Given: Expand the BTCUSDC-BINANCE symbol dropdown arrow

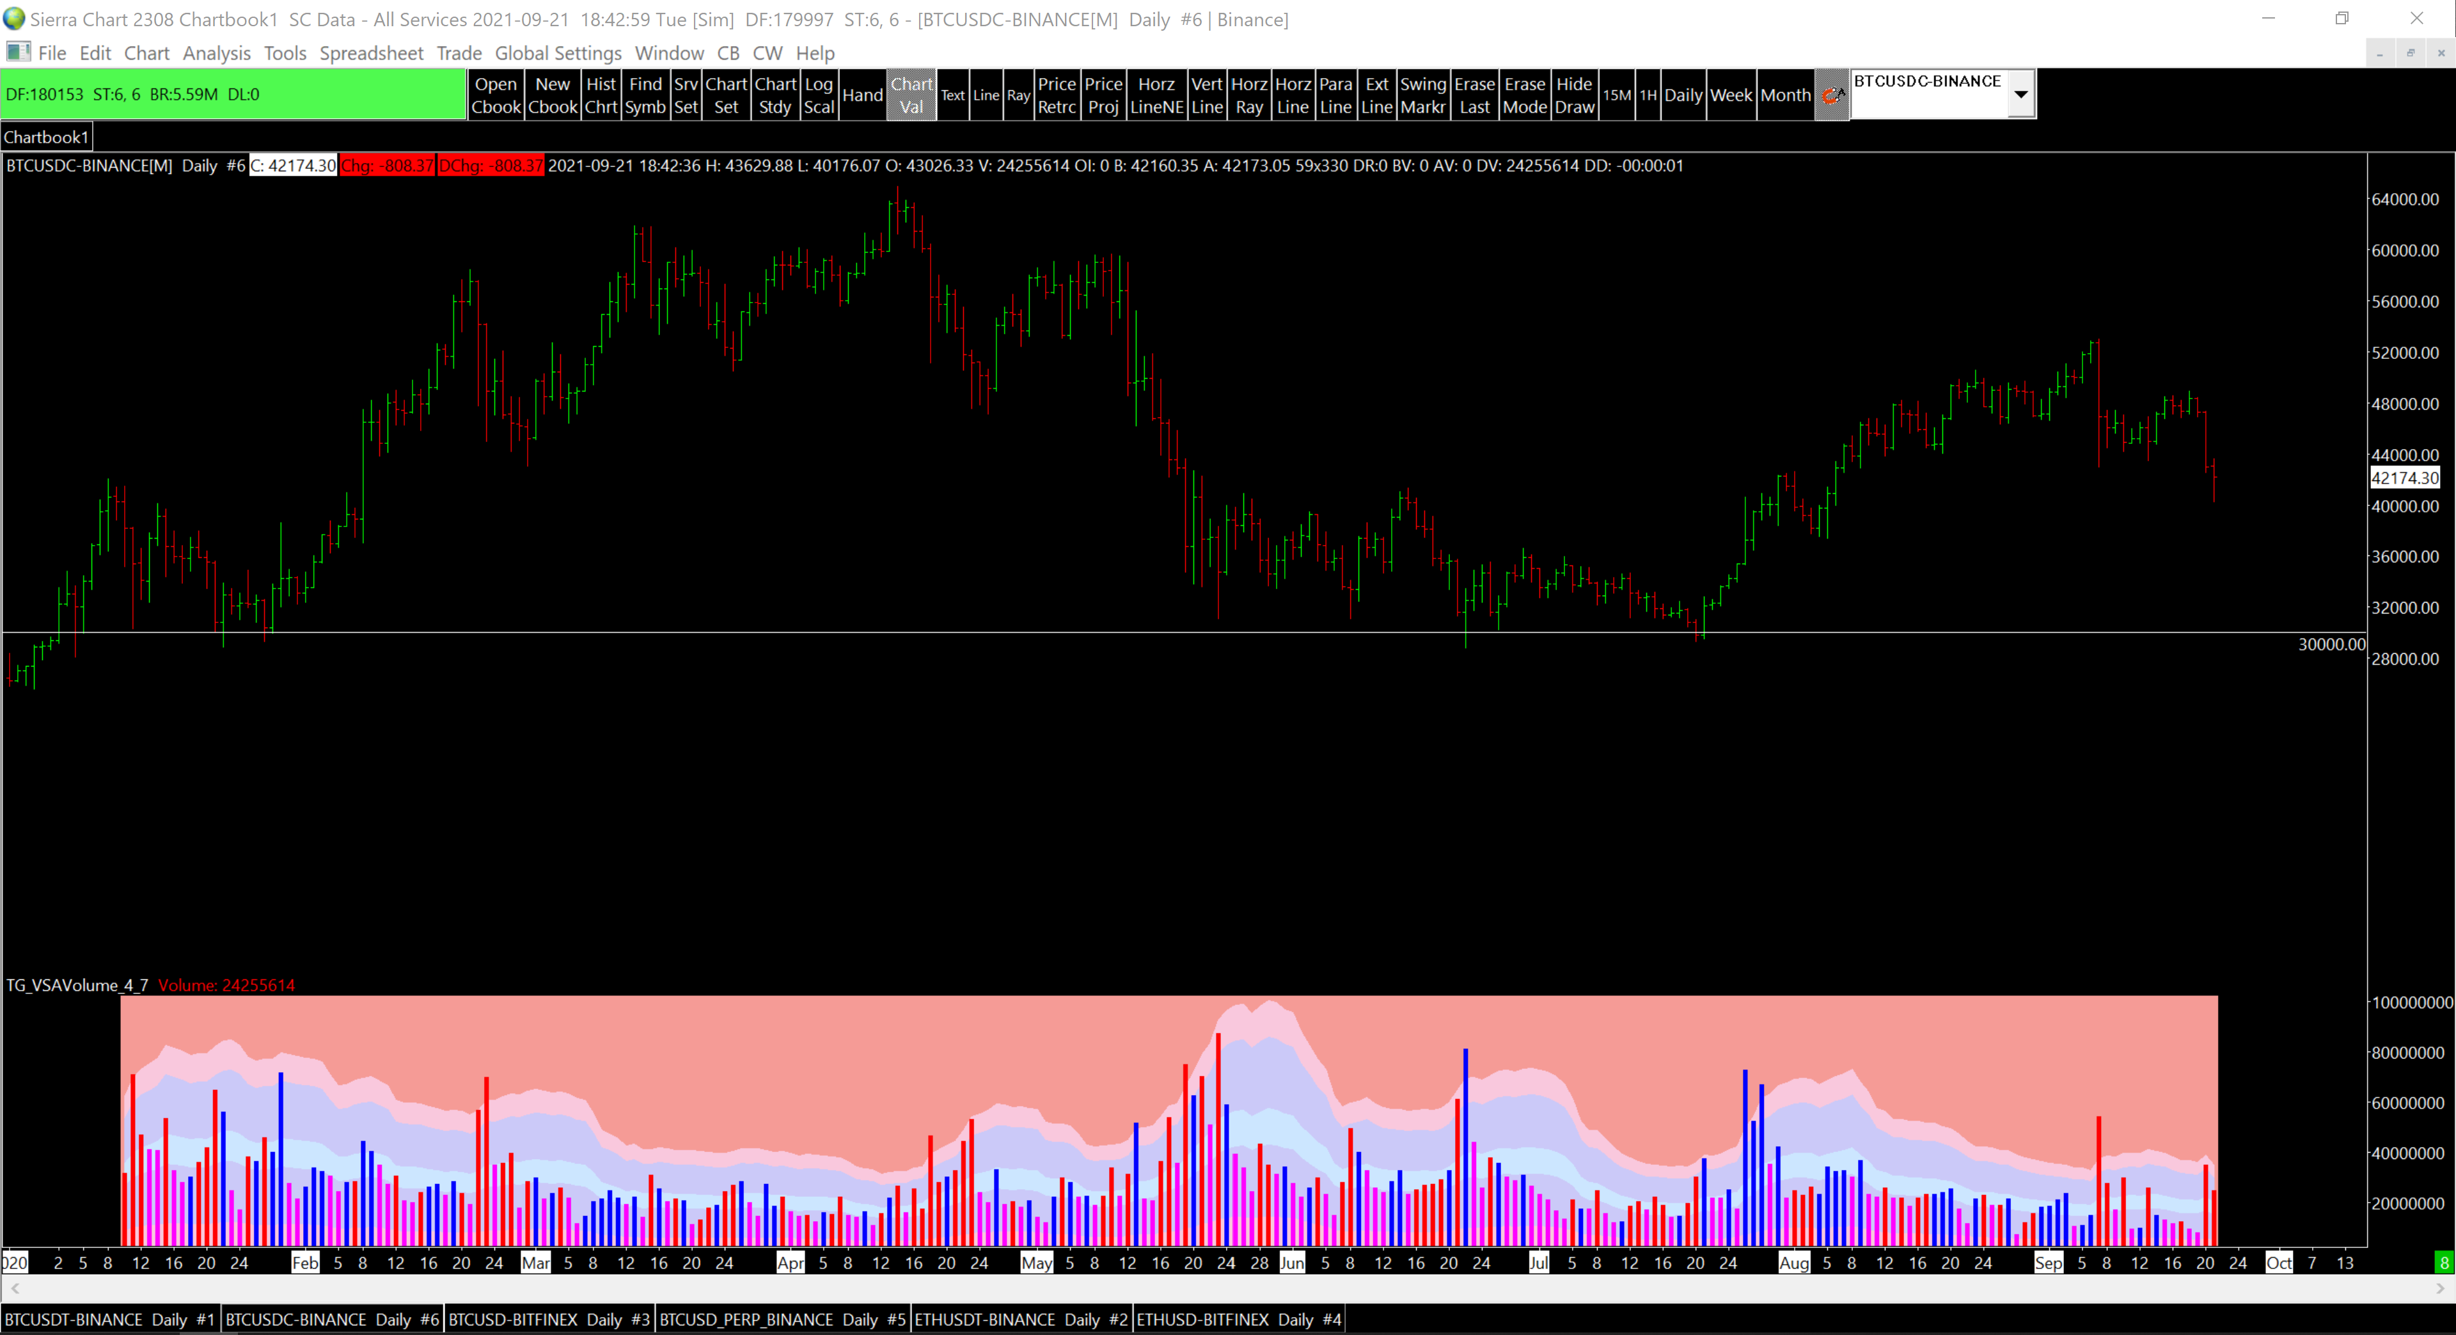Looking at the screenshot, I should [2020, 93].
